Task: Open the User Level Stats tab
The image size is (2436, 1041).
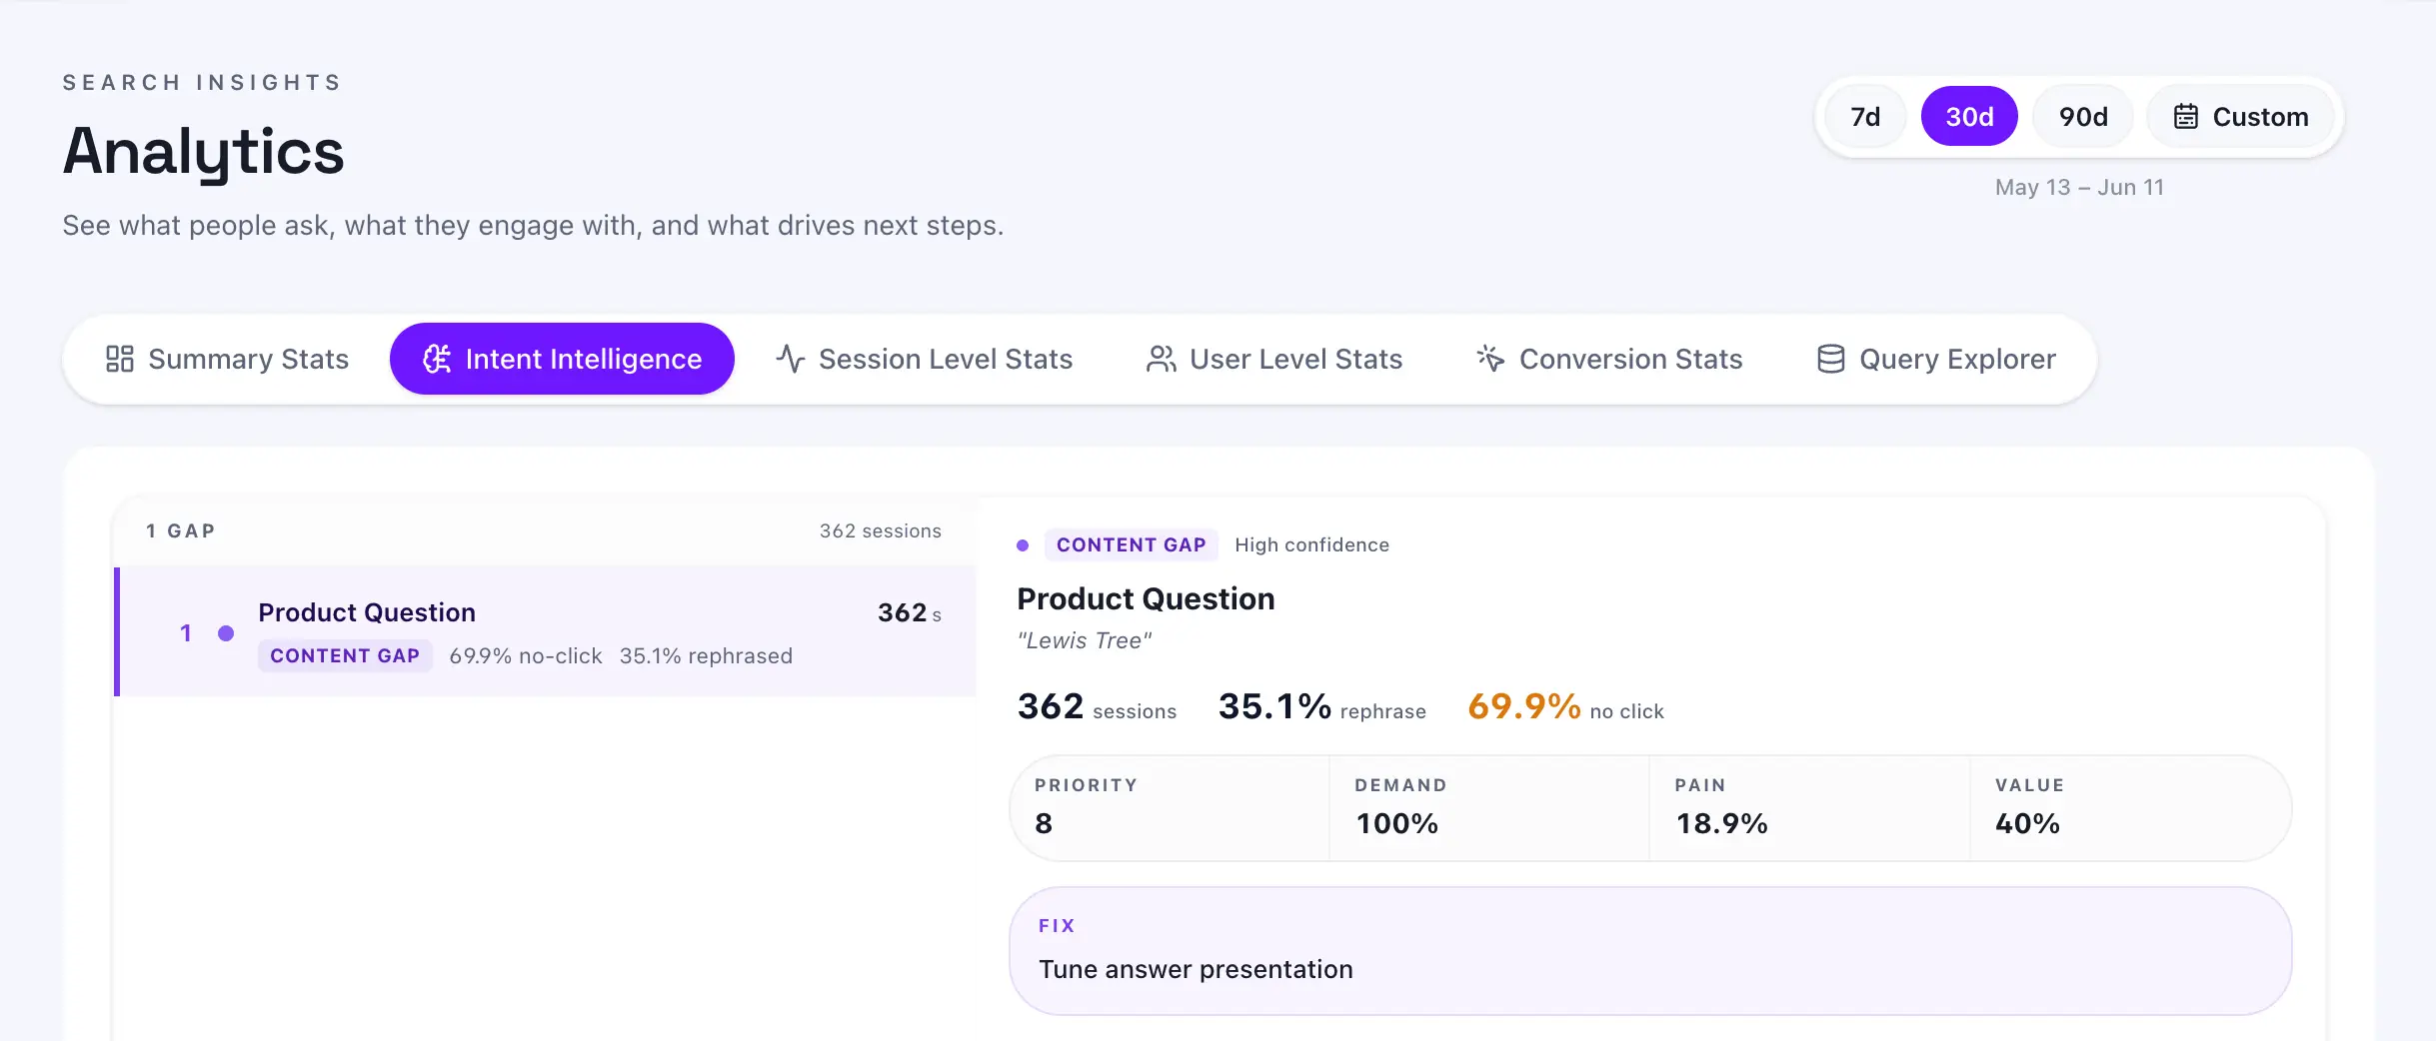Action: 1274,359
